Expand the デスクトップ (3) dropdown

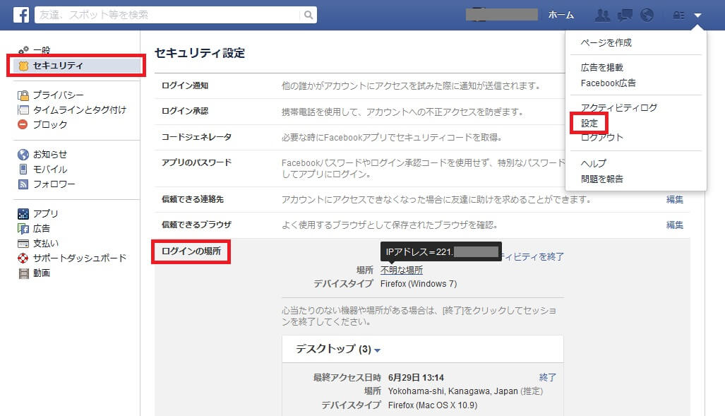[x=338, y=349]
